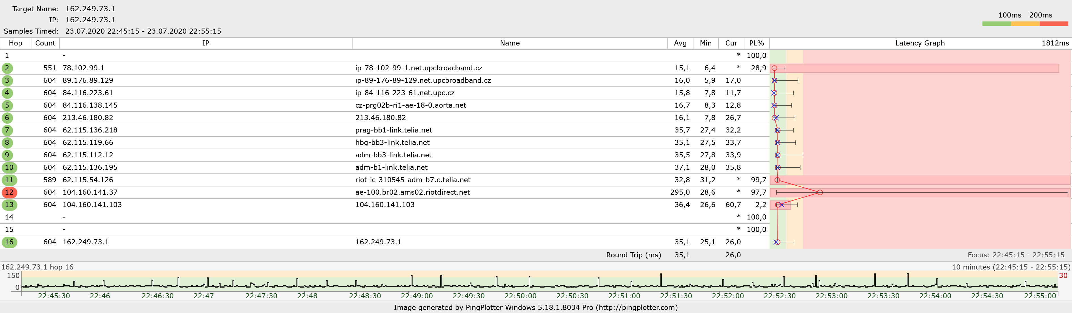Click the green hop 2 circle icon
Screen dimensions: 1072x313
[7, 68]
